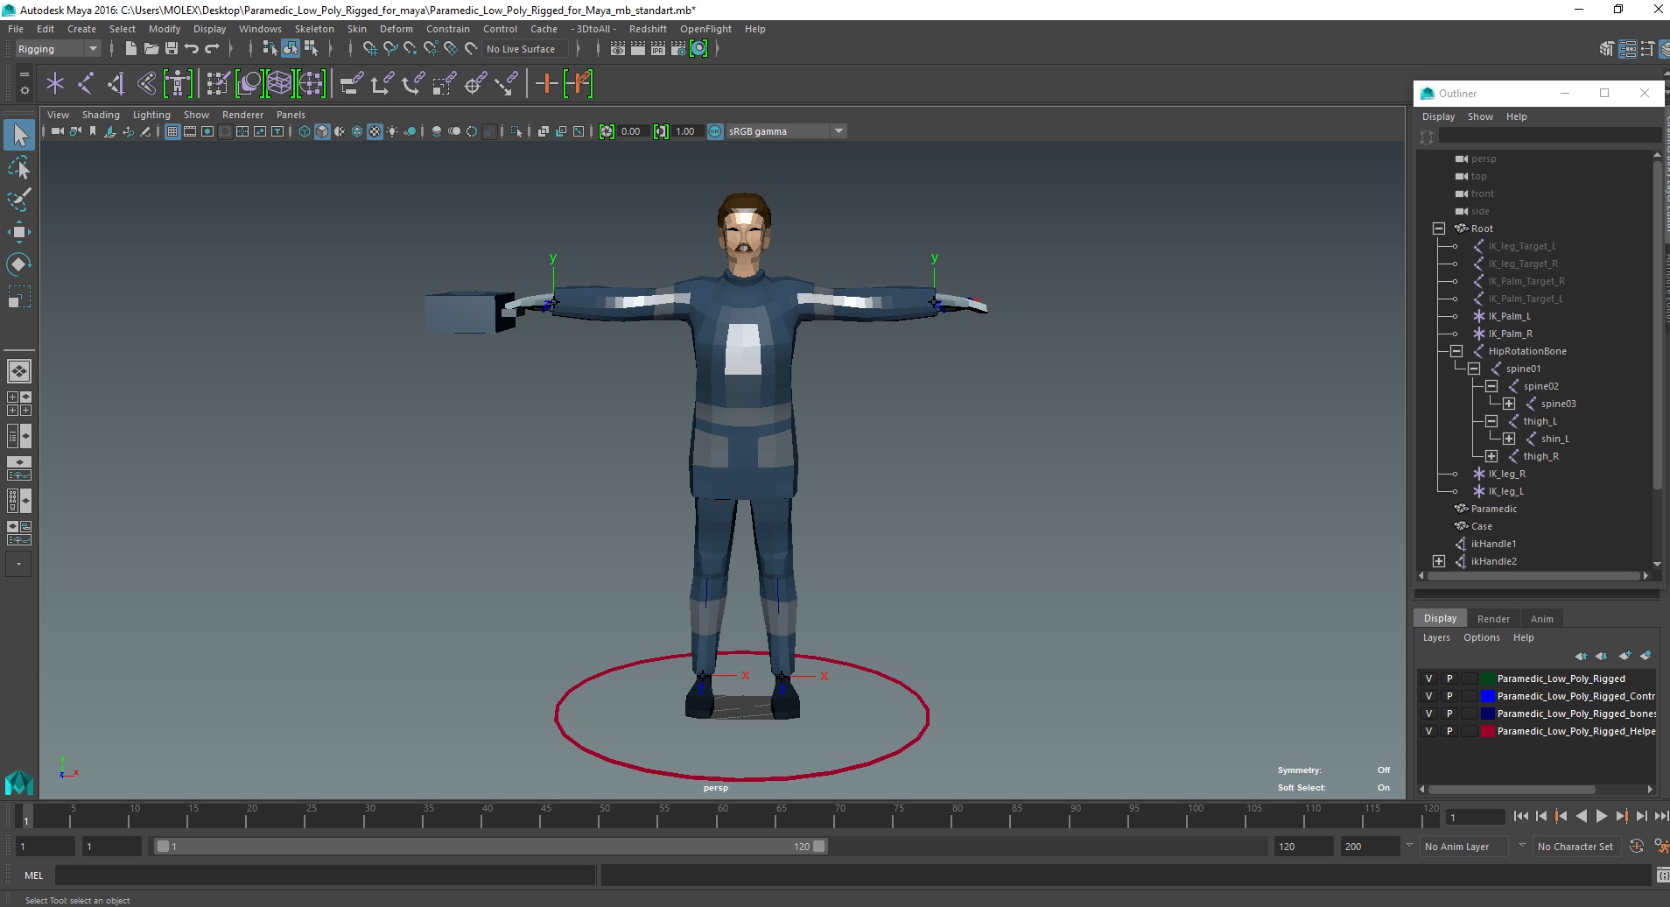
Task: Activate the Paint selection tool
Action: [x=19, y=200]
